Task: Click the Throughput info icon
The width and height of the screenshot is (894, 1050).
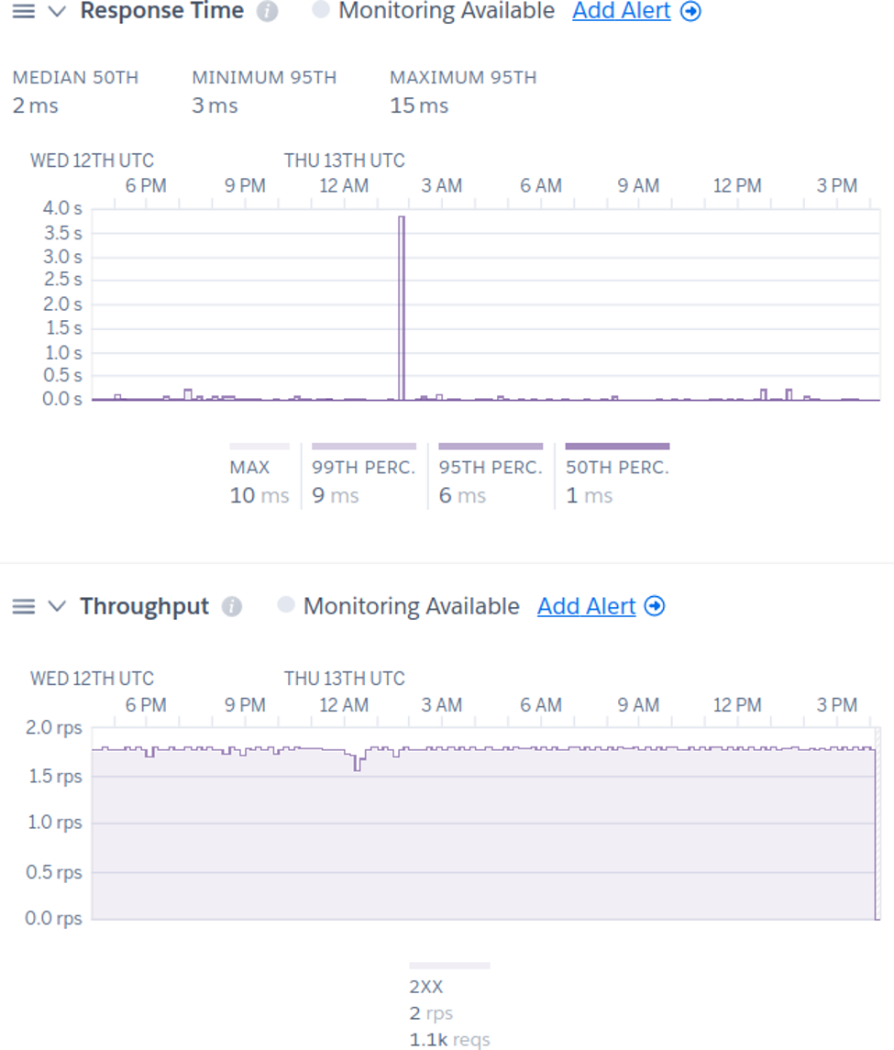Action: click(232, 607)
